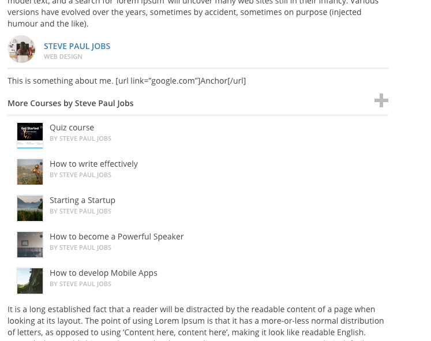This screenshot has height=341, width=431.
Task: Open Steve Paul Jobs instructor profile link
Action: point(77,46)
